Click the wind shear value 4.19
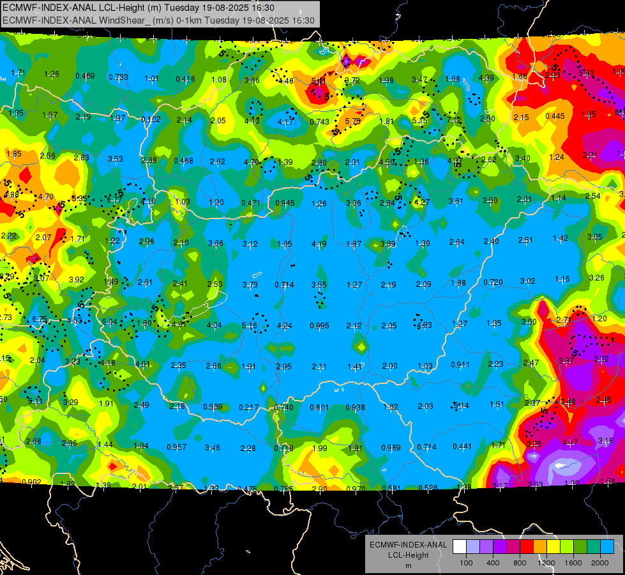 (x=319, y=243)
